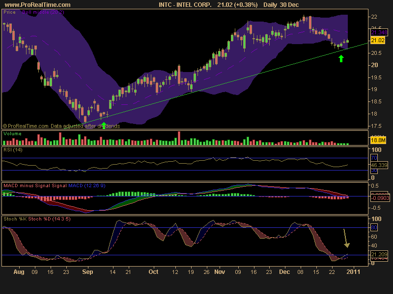Click the 18.5 price axis label
The width and height of the screenshot is (393, 294).
pyautogui.click(x=376, y=101)
